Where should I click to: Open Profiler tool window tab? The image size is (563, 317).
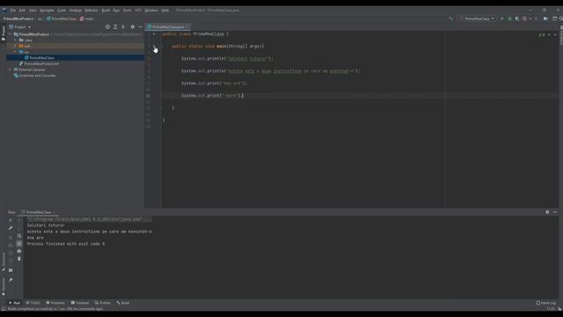pos(103,303)
